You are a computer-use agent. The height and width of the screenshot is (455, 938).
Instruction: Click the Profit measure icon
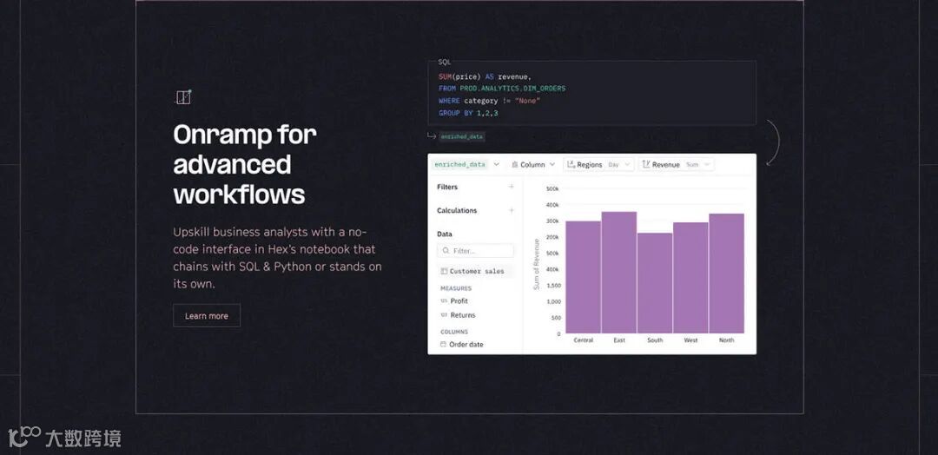point(444,301)
